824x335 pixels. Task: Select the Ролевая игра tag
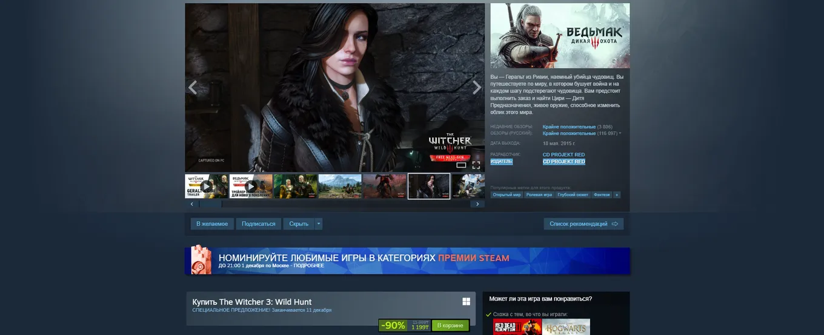539,195
